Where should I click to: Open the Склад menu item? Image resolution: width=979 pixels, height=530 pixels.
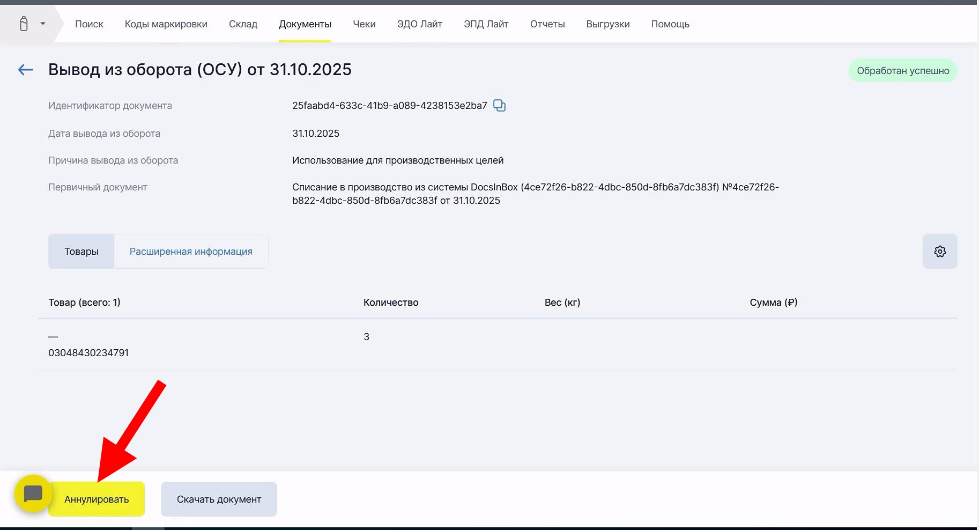tap(243, 24)
